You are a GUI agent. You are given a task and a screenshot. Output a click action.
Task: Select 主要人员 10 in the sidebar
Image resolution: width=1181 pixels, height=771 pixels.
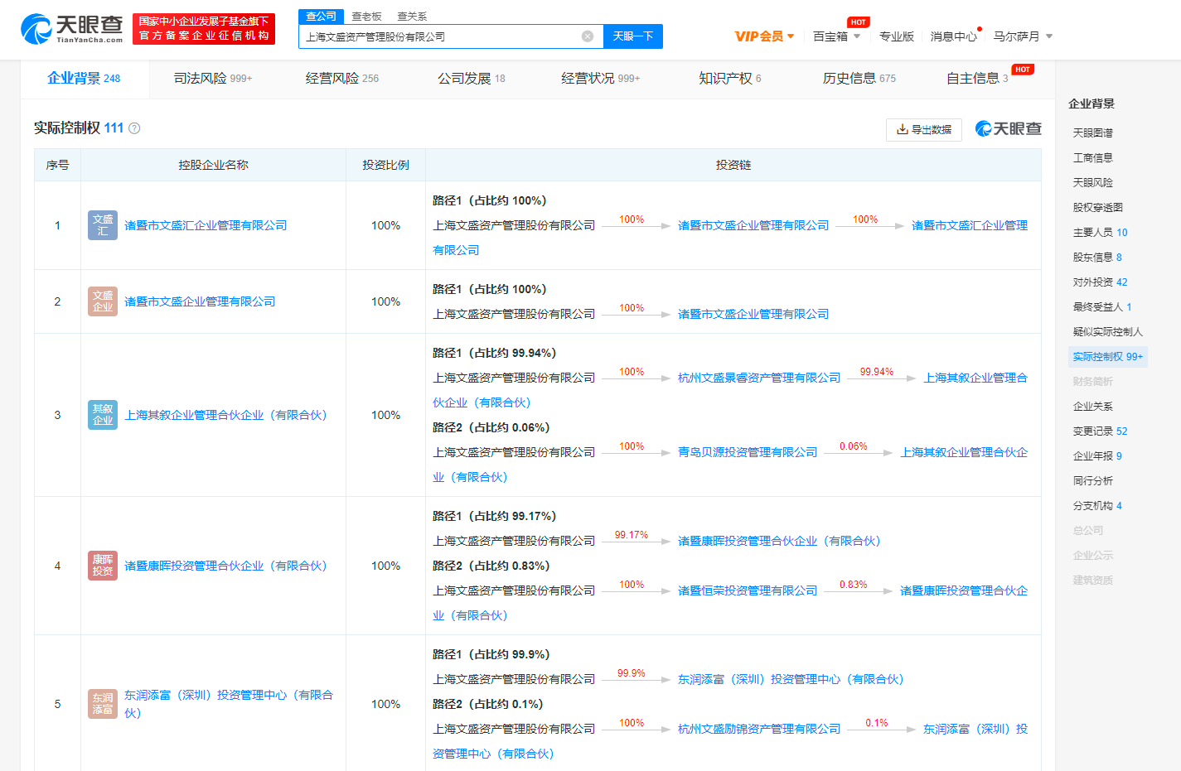pos(1101,232)
